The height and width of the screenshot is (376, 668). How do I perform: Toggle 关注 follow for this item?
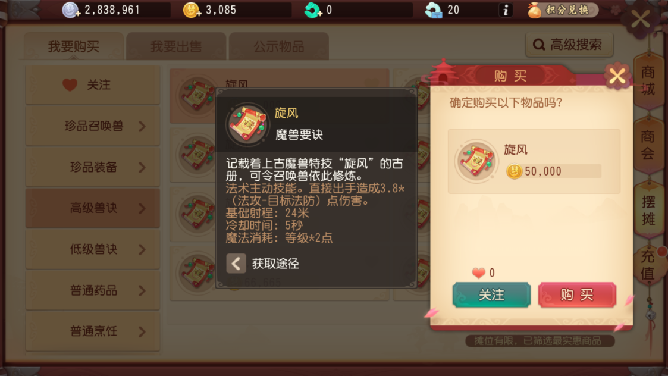tap(491, 294)
